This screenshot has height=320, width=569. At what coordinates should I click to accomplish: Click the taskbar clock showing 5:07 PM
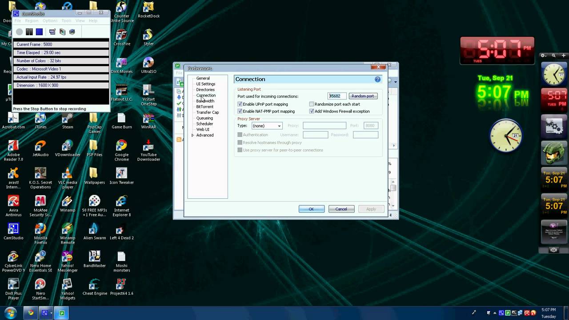point(549,313)
